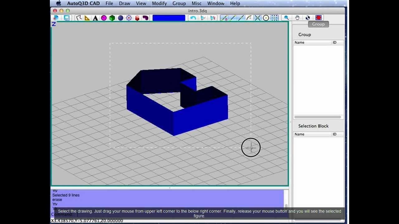The height and width of the screenshot is (224, 399).
Task: Click the coordinates status readout
Action: [x=87, y=221]
